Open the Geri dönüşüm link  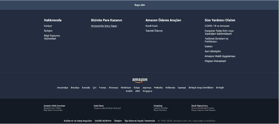click(213, 51)
